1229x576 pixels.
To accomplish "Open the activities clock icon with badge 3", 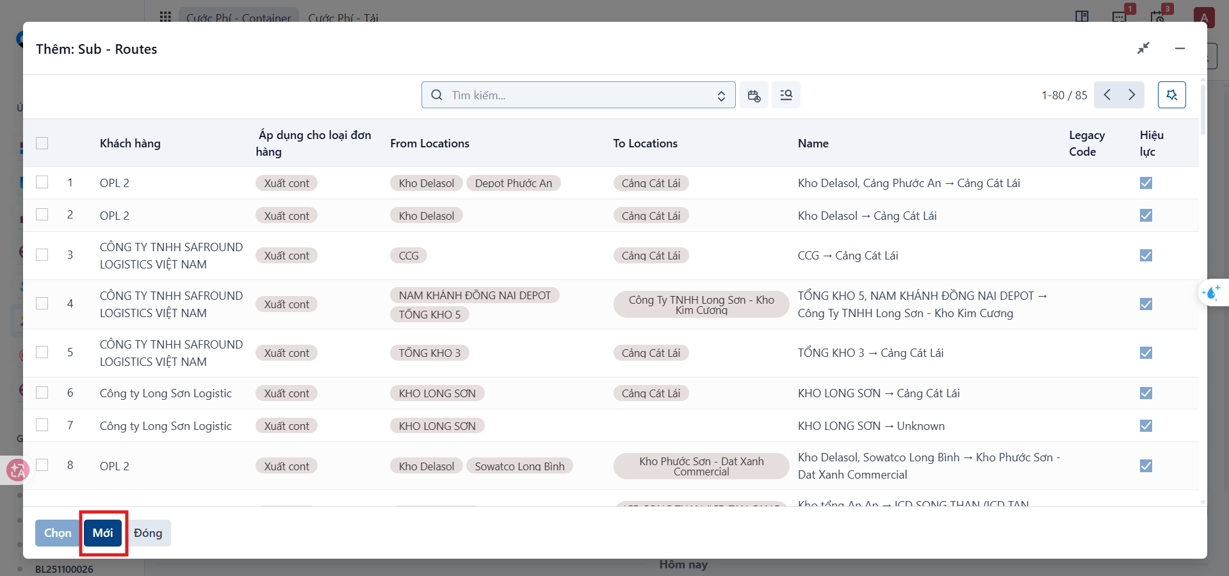I will (1158, 16).
